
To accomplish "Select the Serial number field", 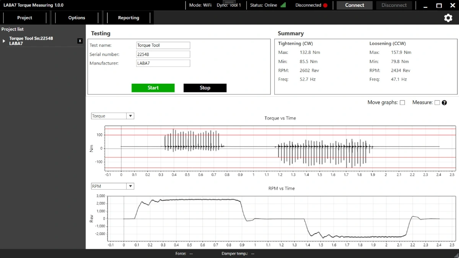I will (163, 54).
